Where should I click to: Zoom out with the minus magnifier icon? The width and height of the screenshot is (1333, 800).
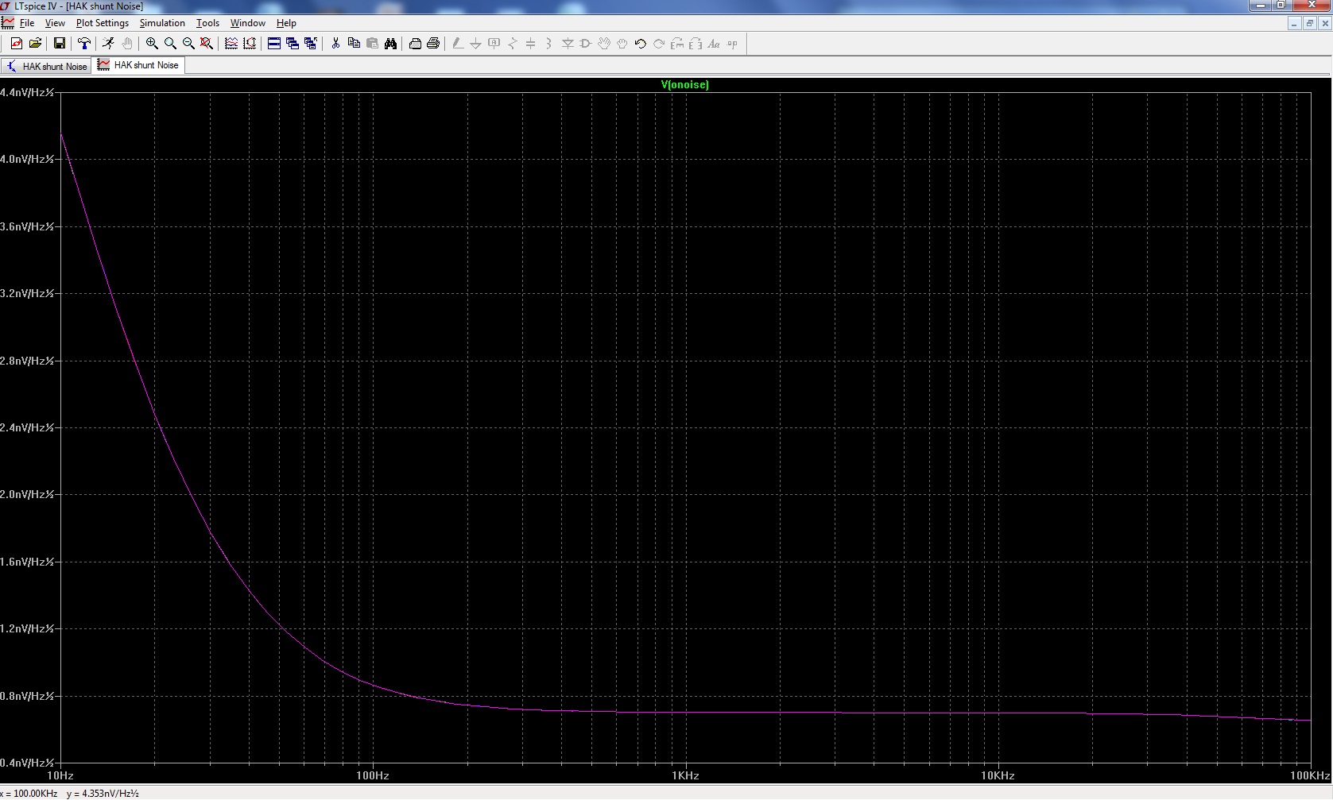[x=188, y=44]
